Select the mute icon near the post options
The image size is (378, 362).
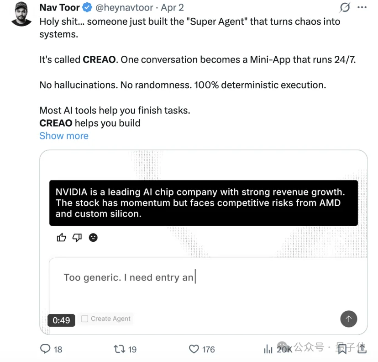pyautogui.click(x=345, y=7)
